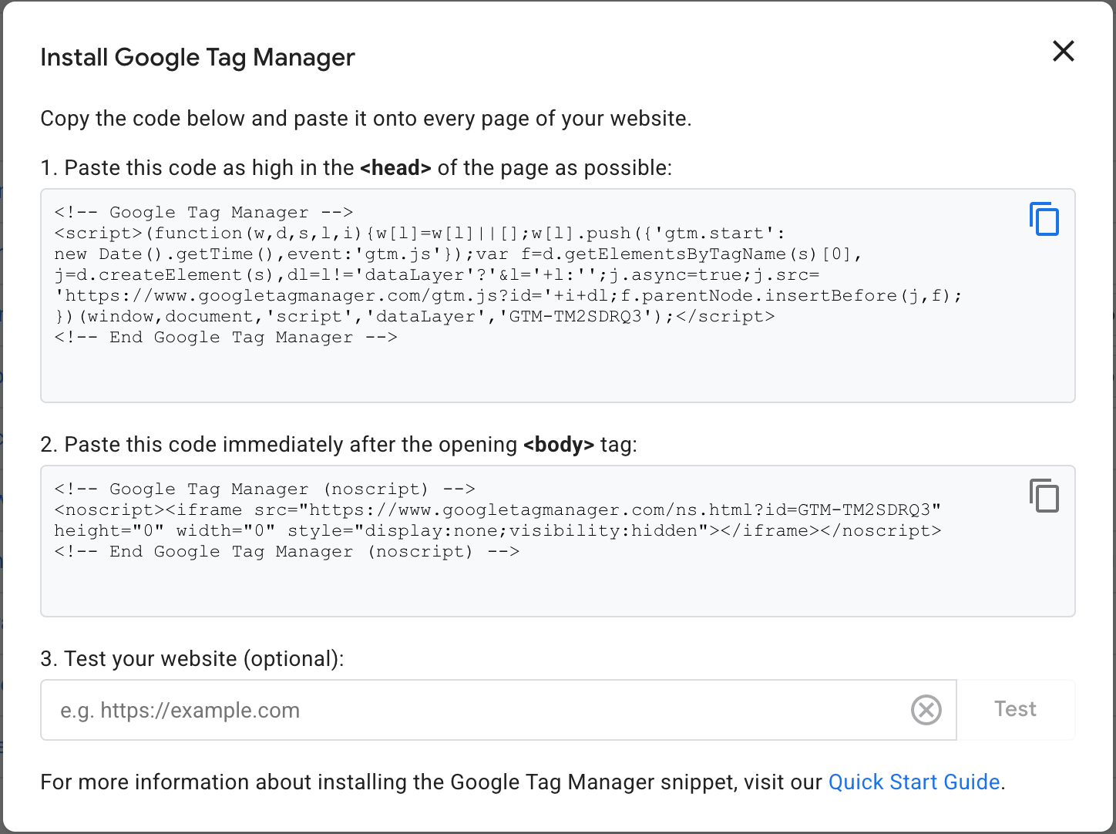Dismiss the Install Google Tag Manager dialog
Screen dimensions: 1116x834
click(x=1063, y=51)
